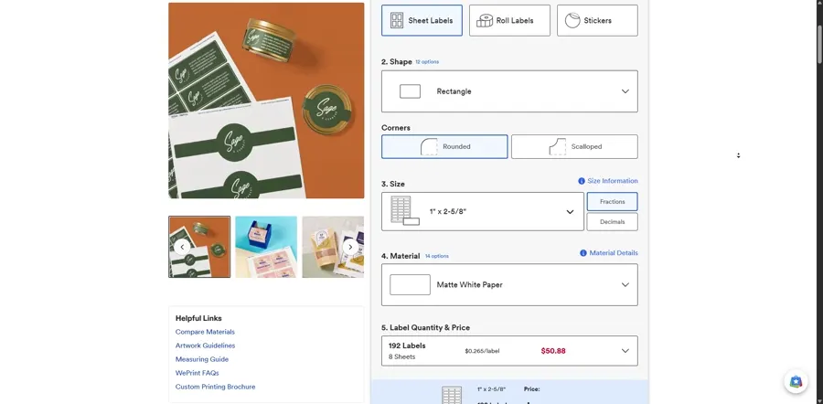Click the rounded corner illustration icon
This screenshot has width=823, height=404.
(x=429, y=146)
